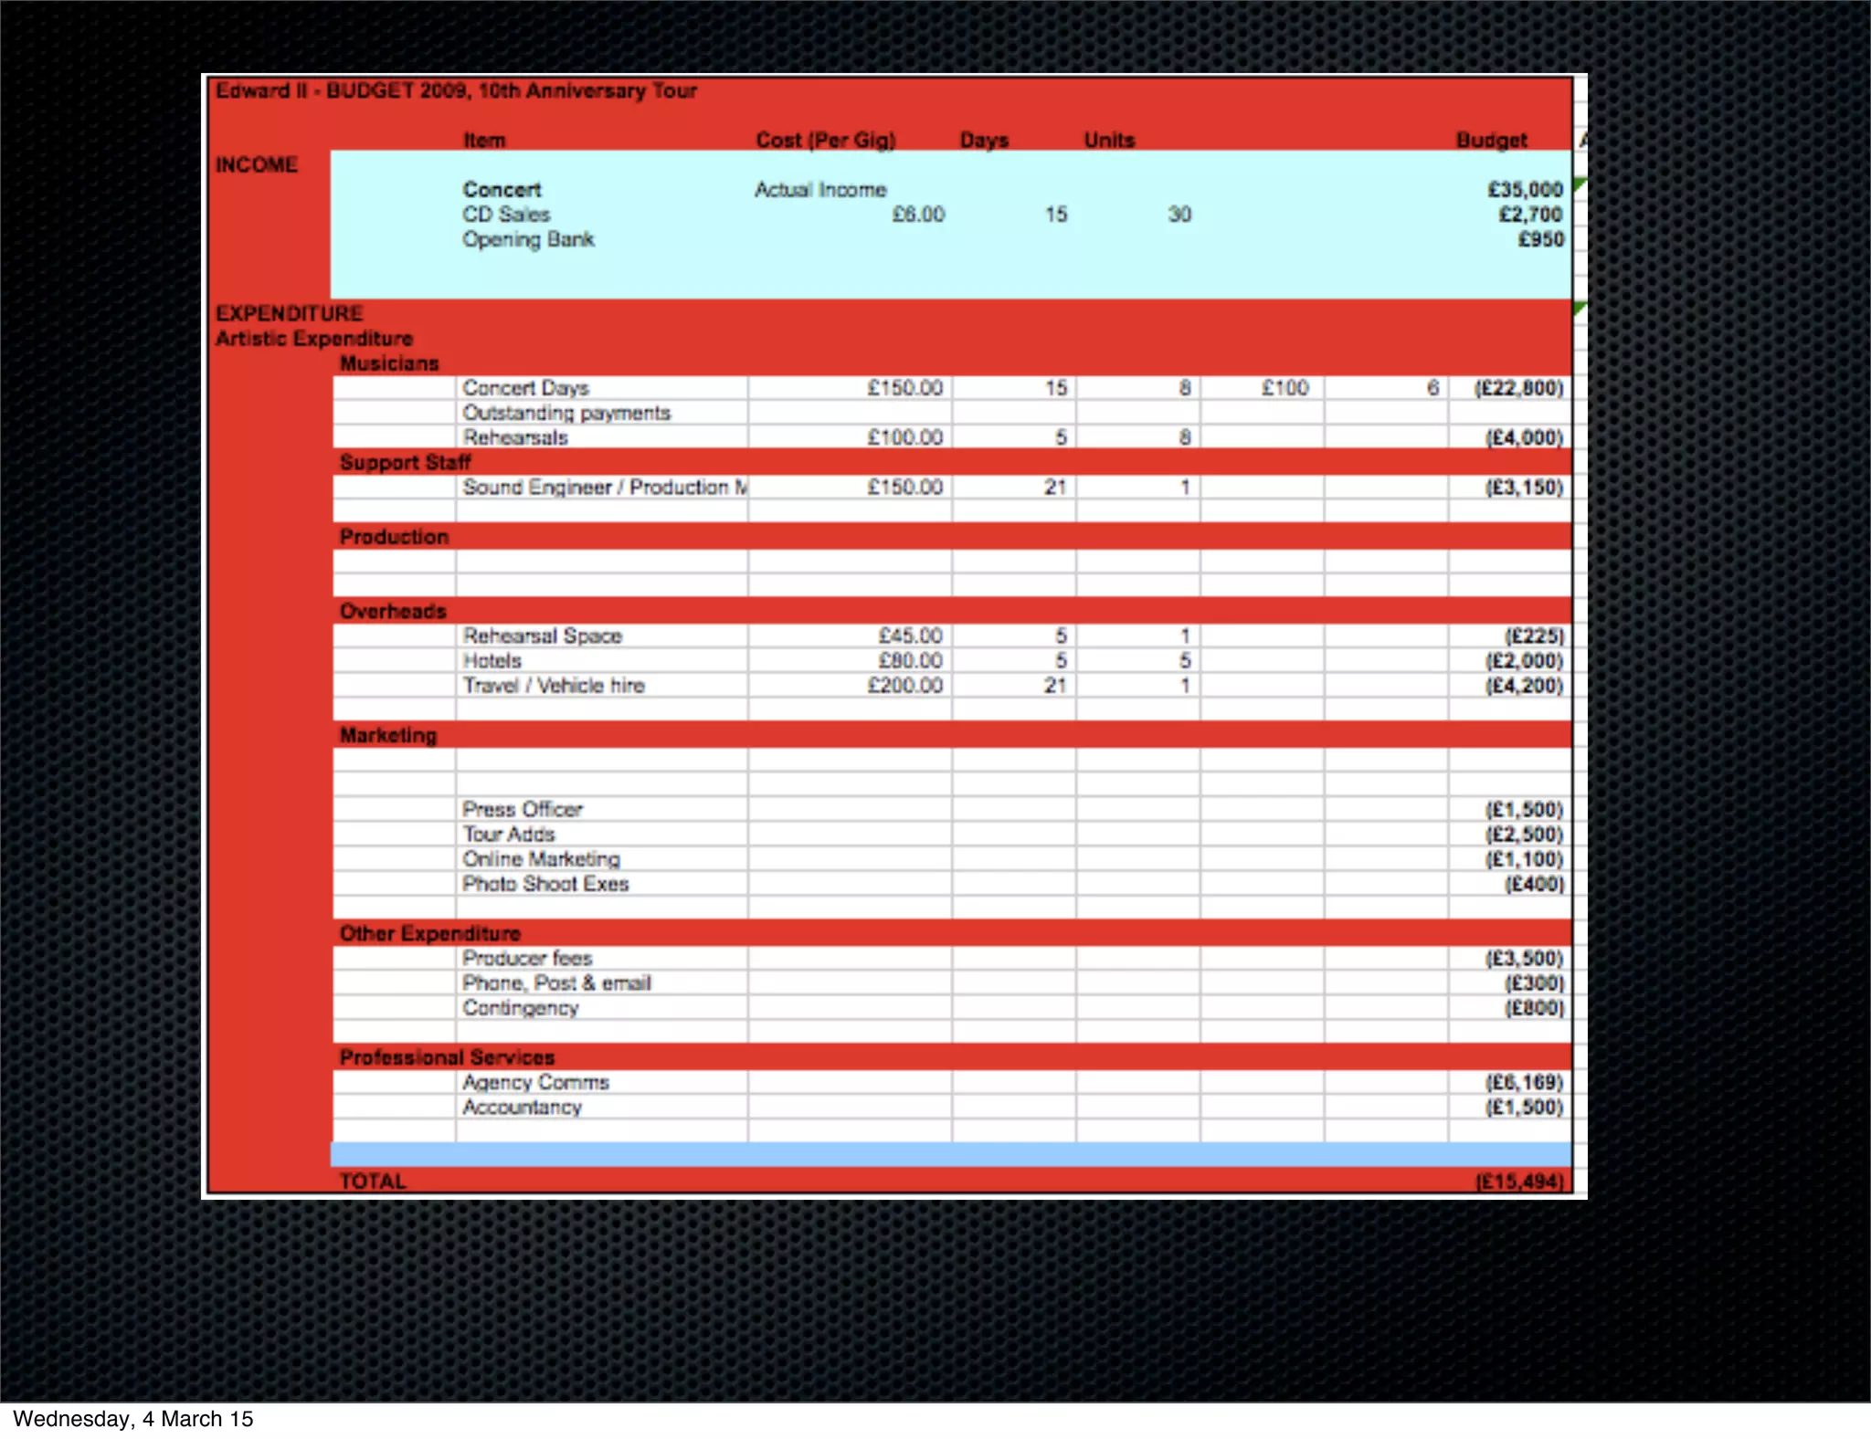Click the Cost (Per Gig) column header

coord(826,141)
